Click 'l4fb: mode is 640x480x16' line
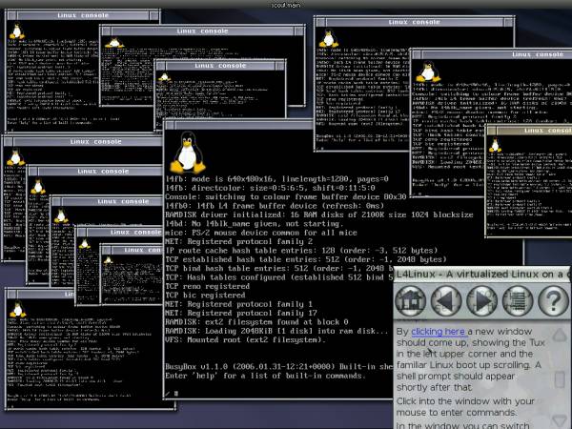 click(x=276, y=179)
